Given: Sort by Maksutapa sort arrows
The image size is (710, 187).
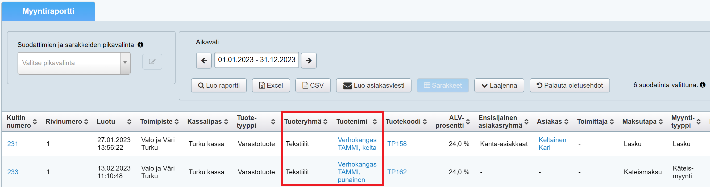Looking at the screenshot, I should point(661,121).
